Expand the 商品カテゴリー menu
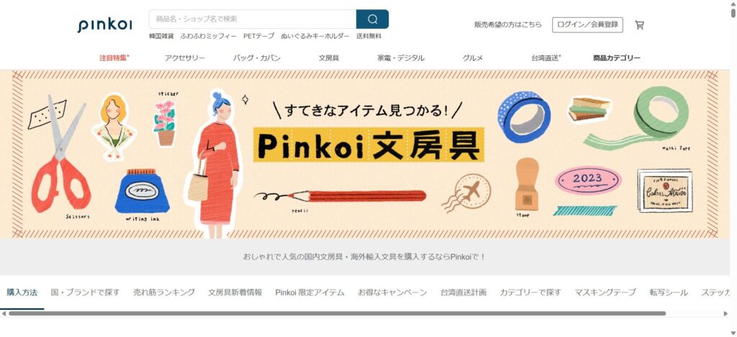The height and width of the screenshot is (337, 737). 617,58
